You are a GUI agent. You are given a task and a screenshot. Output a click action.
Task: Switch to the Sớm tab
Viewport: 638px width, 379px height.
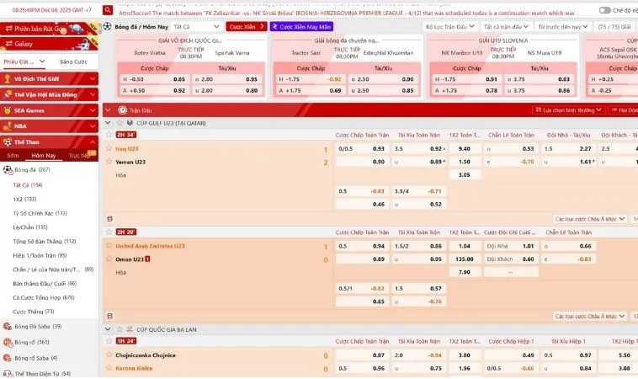pyautogui.click(x=13, y=156)
